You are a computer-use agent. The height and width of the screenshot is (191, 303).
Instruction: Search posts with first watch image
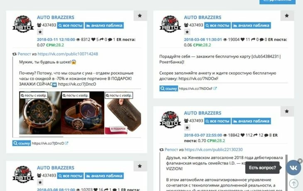[34, 95]
